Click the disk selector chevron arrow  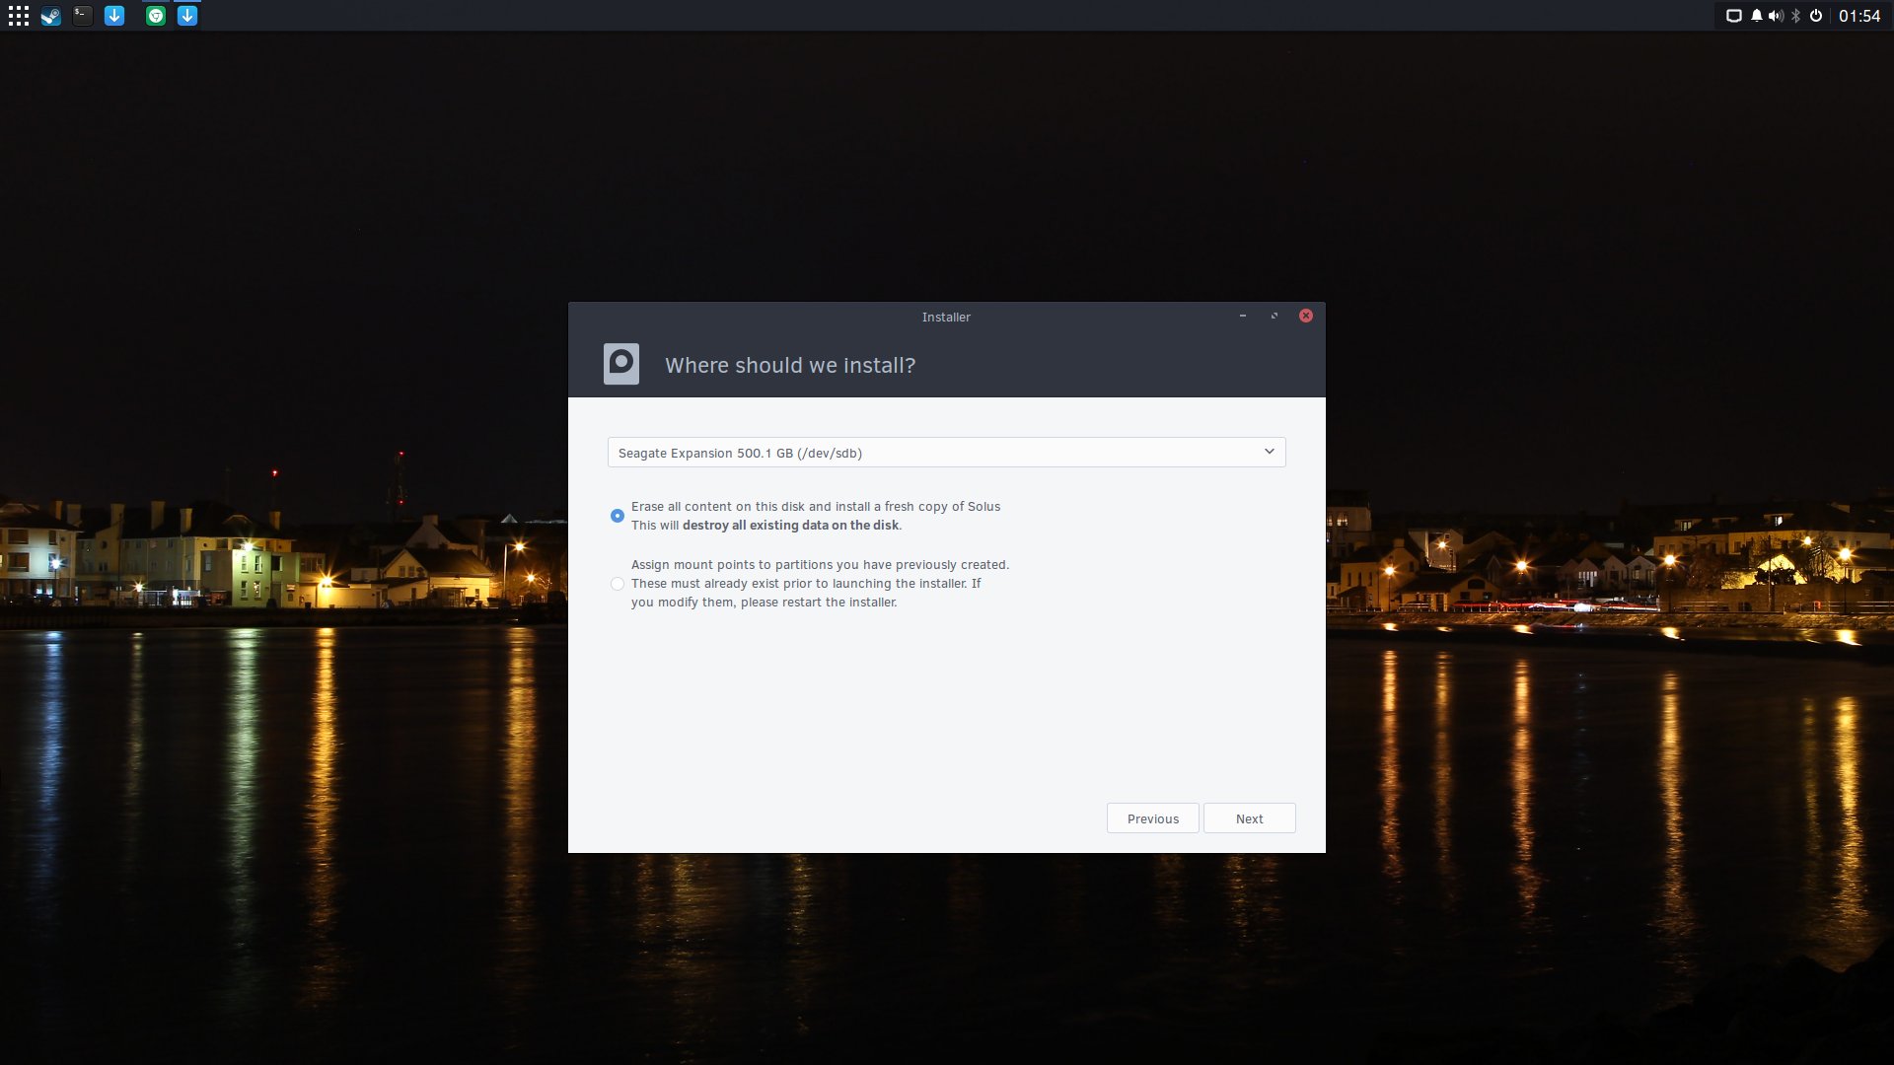tap(1270, 452)
